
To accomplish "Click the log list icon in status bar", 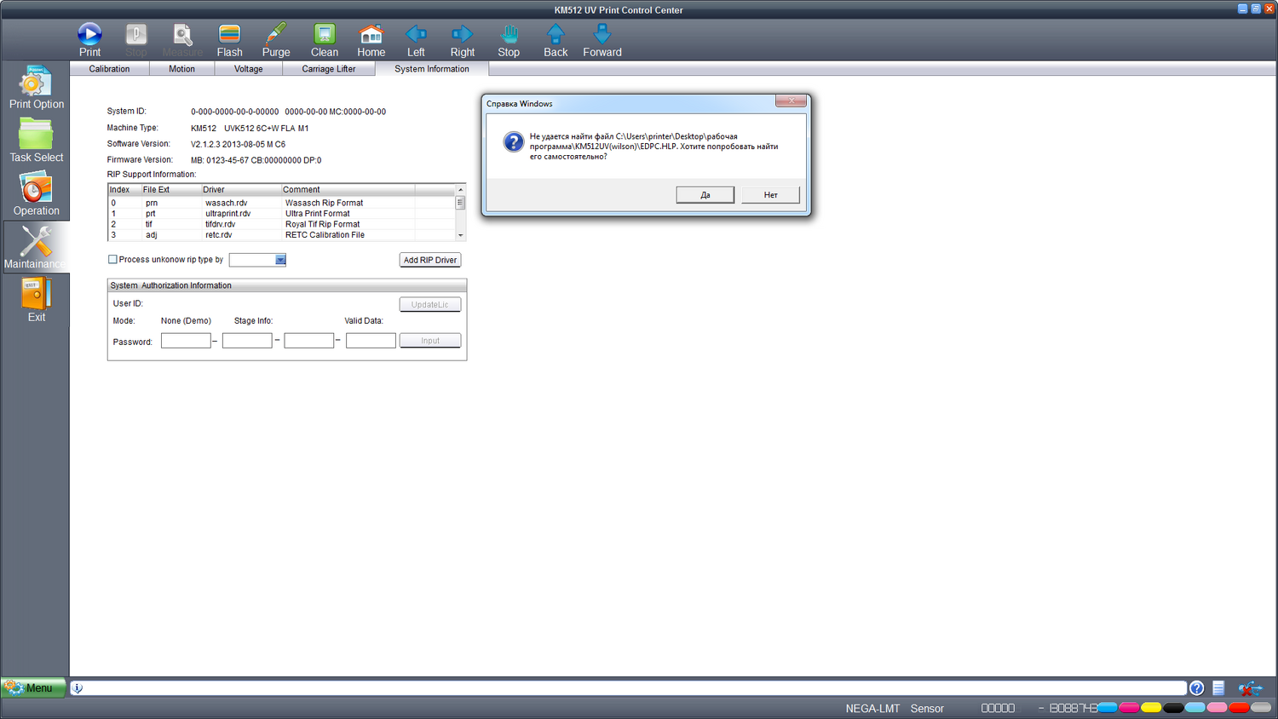I will 1219,688.
